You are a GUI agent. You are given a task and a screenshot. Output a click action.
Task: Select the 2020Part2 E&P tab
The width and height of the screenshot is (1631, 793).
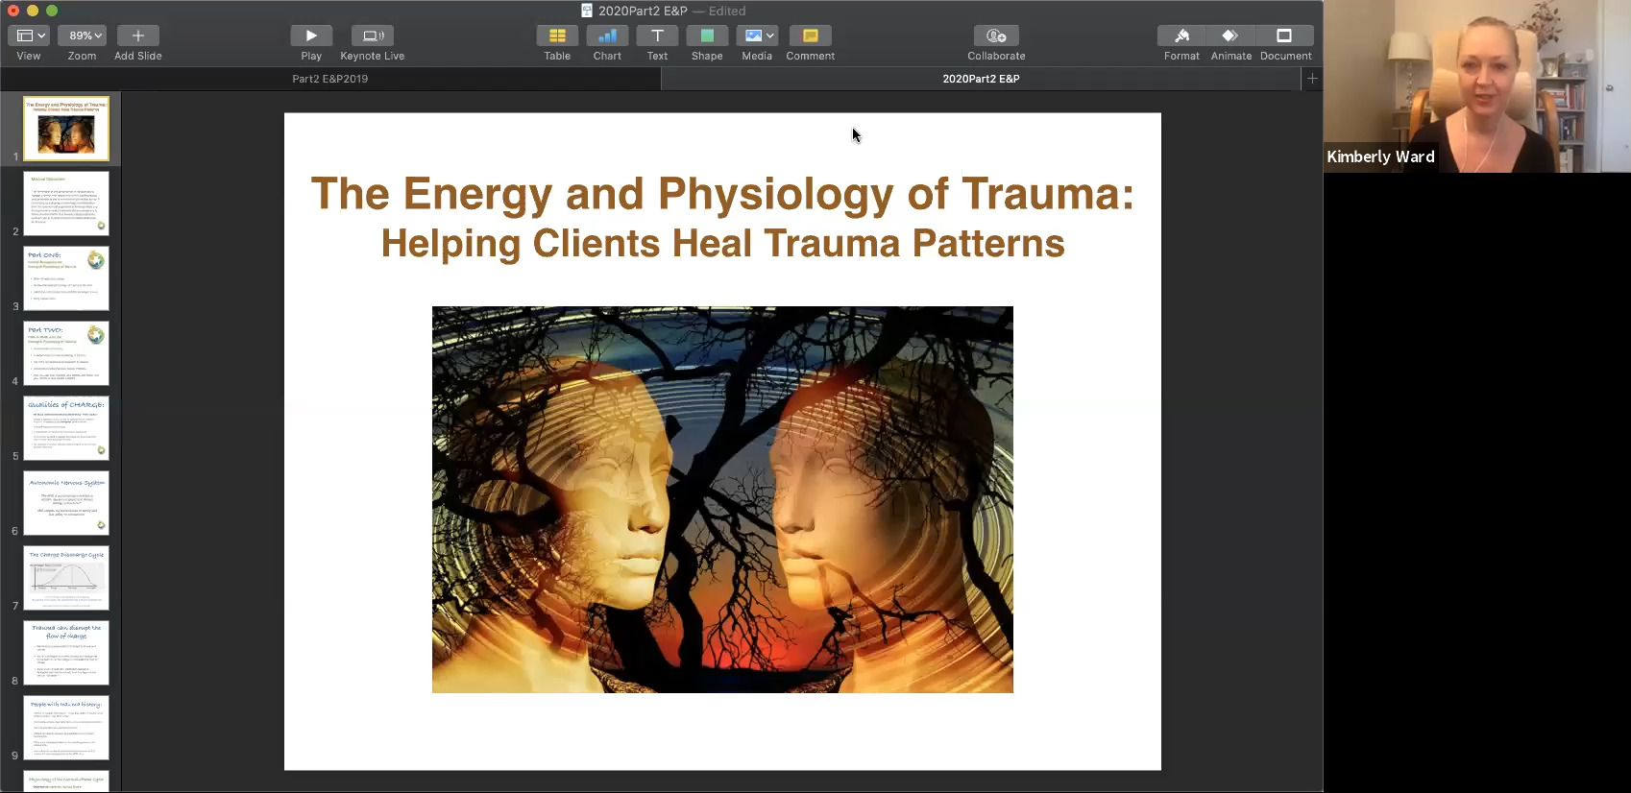click(x=981, y=79)
